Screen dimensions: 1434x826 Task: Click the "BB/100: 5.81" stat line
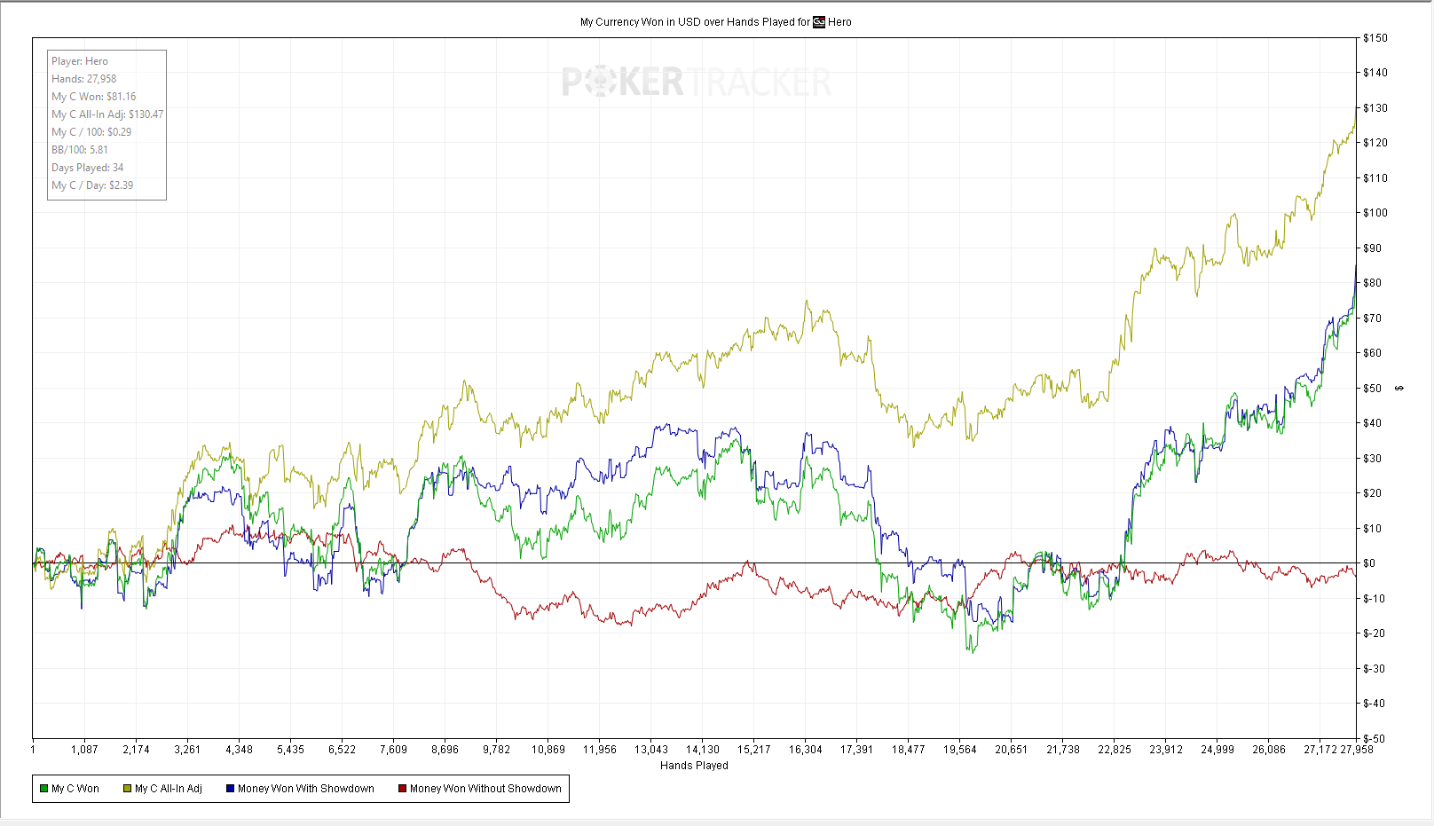tap(80, 150)
